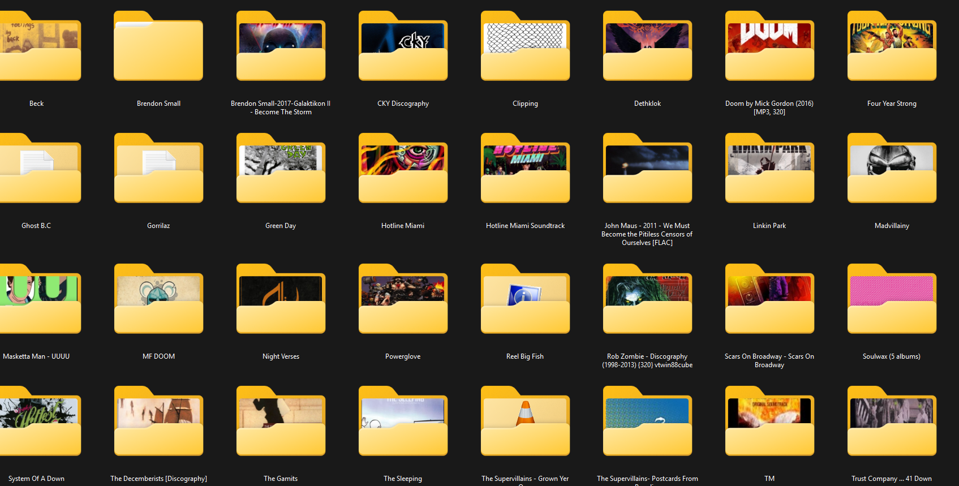Click 'Scars On Broadway - Scars On Broadway' label
This screenshot has height=486, width=959.
coord(769,360)
